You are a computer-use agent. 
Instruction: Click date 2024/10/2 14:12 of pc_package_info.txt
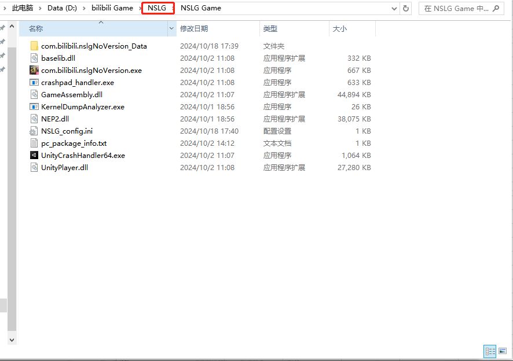click(x=207, y=143)
